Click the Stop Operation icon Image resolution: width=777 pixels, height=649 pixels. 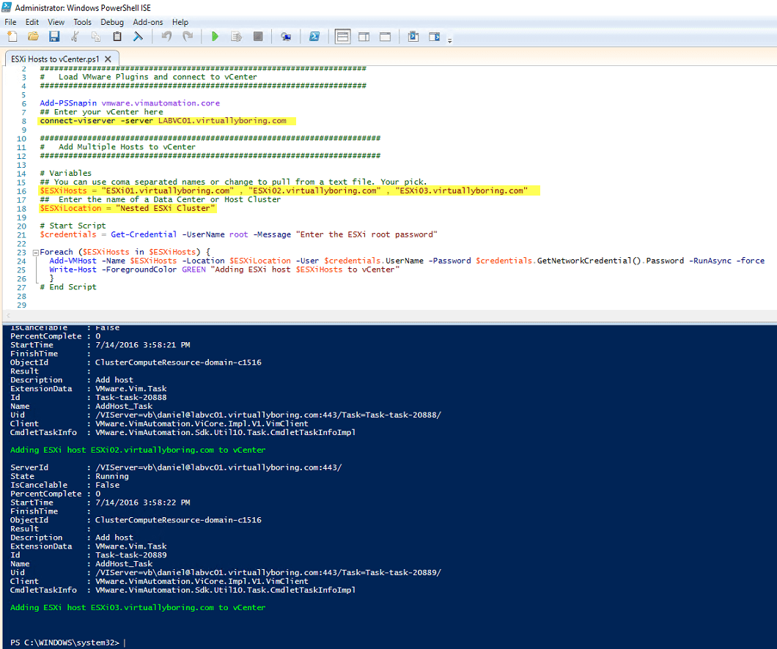257,36
